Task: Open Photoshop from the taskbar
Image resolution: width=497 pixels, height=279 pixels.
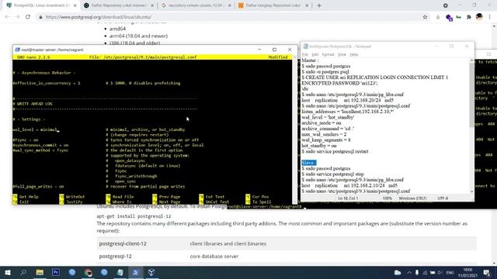Action: pyautogui.click(x=56, y=272)
